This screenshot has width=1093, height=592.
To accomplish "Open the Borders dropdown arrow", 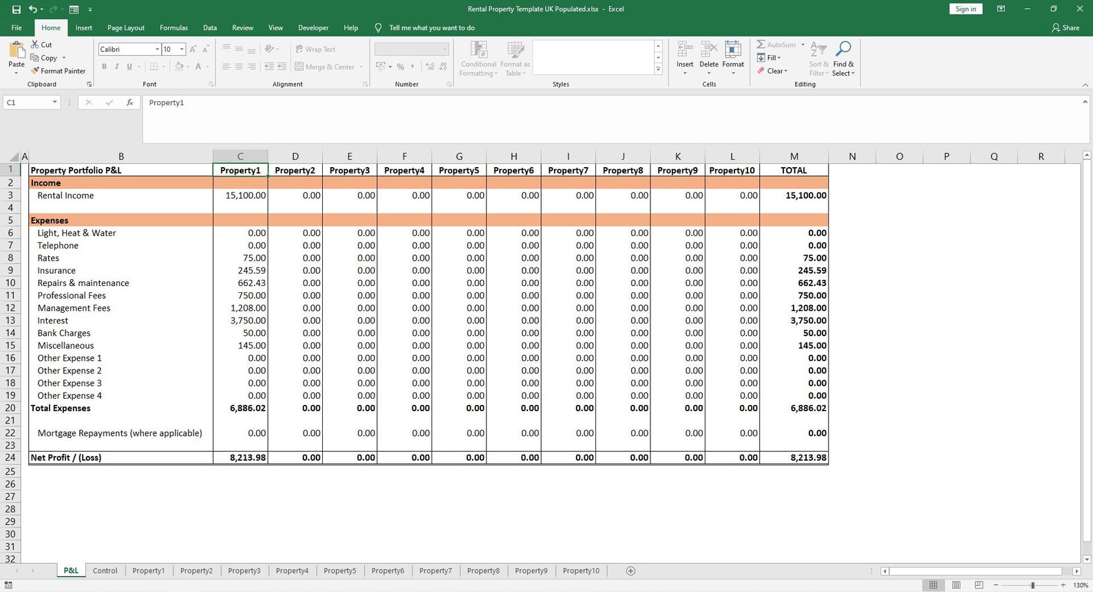I will (x=164, y=67).
